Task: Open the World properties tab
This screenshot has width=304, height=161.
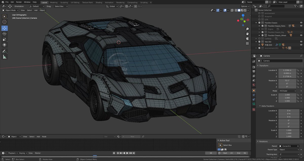Action: [x=254, y=85]
